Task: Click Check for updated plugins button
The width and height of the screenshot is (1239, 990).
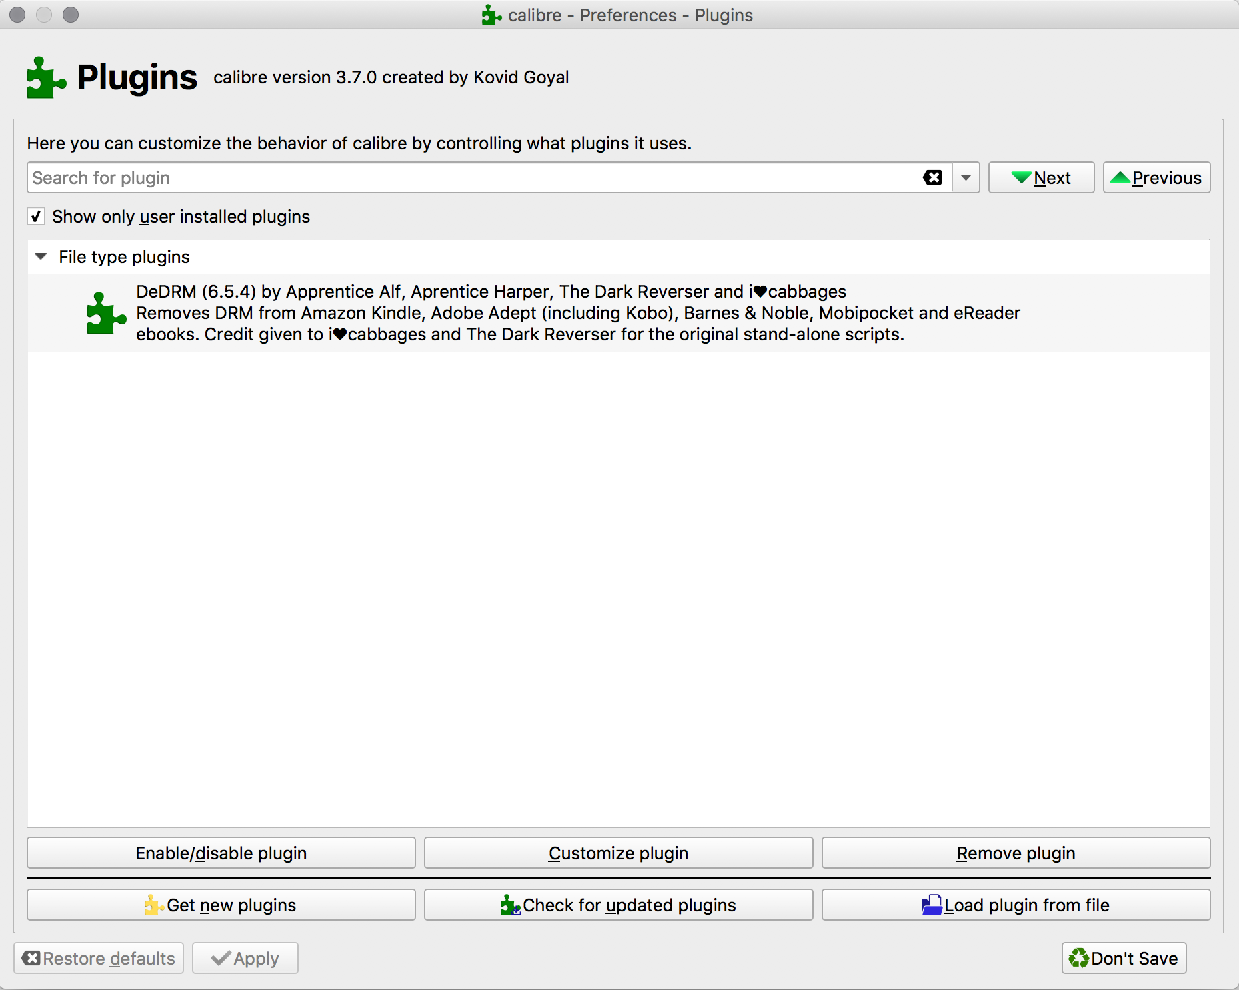Action: tap(618, 905)
